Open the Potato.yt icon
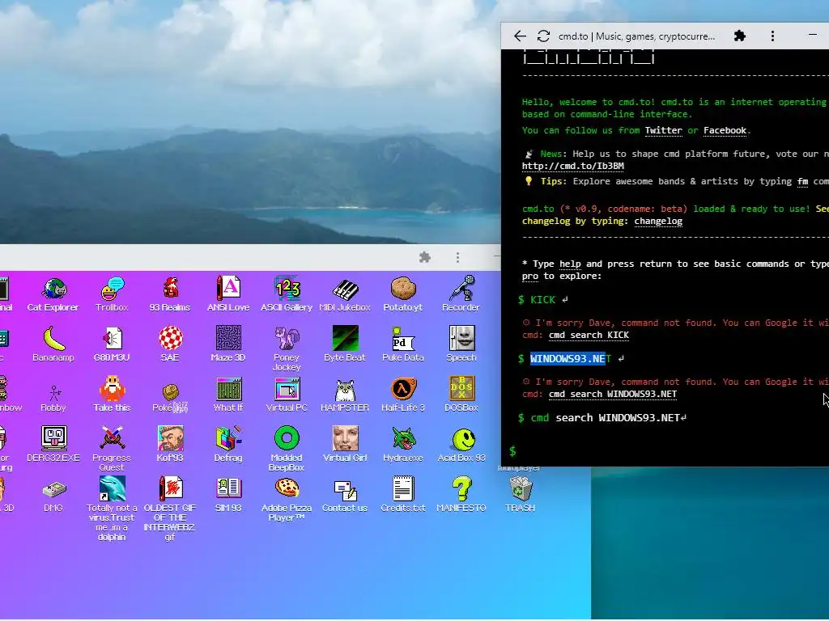This screenshot has height=621, width=829. point(403,294)
